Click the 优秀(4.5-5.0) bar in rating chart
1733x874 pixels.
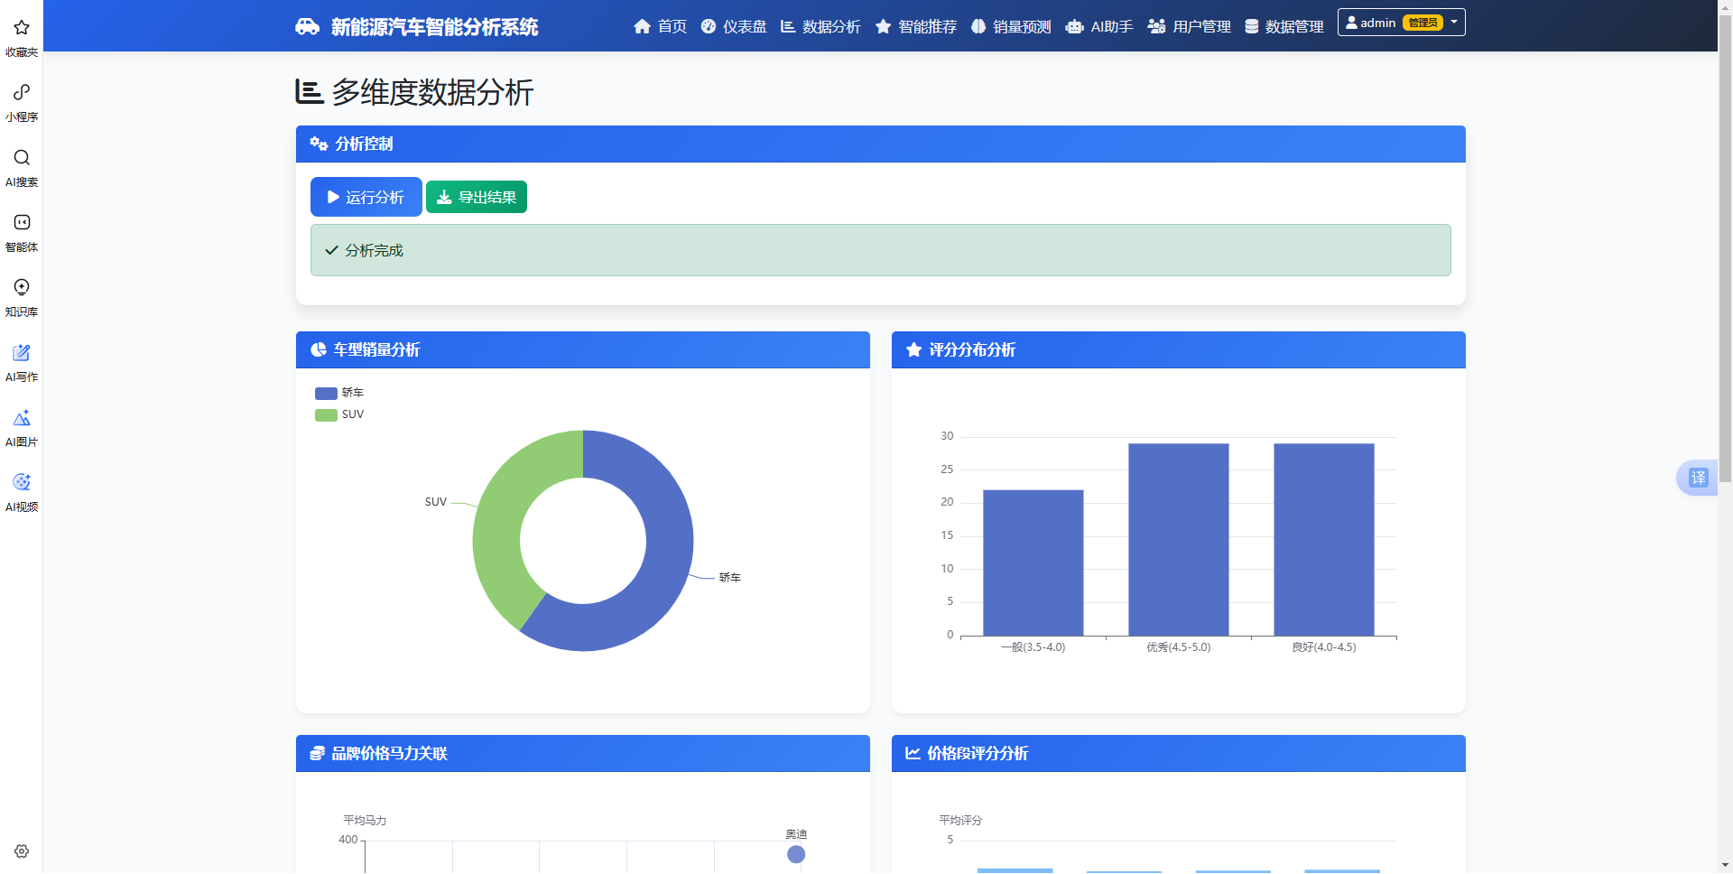coord(1179,539)
